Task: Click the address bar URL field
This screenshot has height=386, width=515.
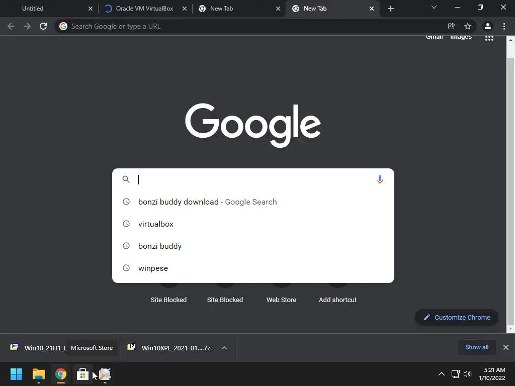Action: pyautogui.click(x=256, y=26)
